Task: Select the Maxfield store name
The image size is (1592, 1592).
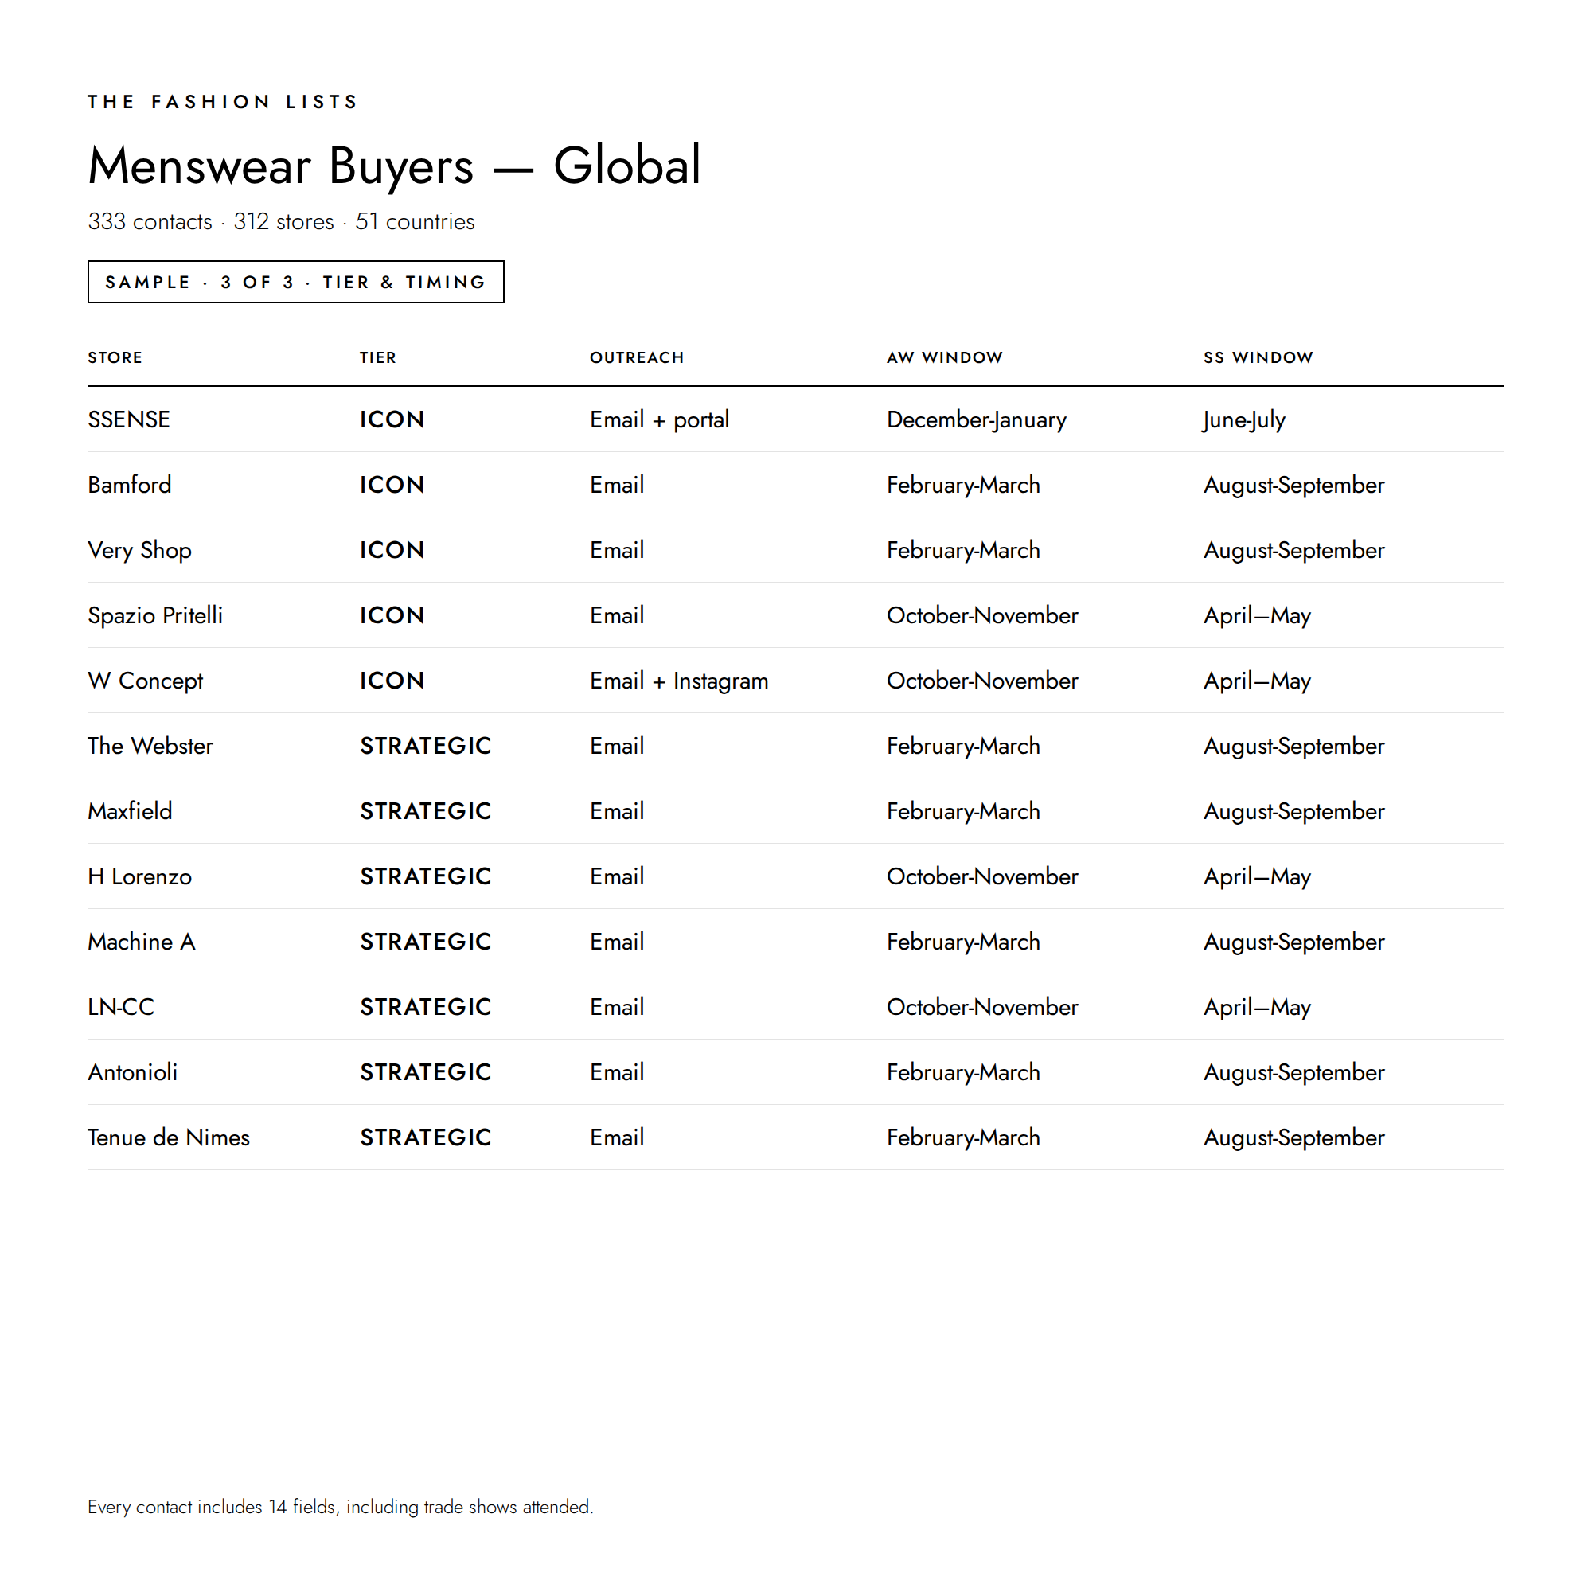Action: 131,811
